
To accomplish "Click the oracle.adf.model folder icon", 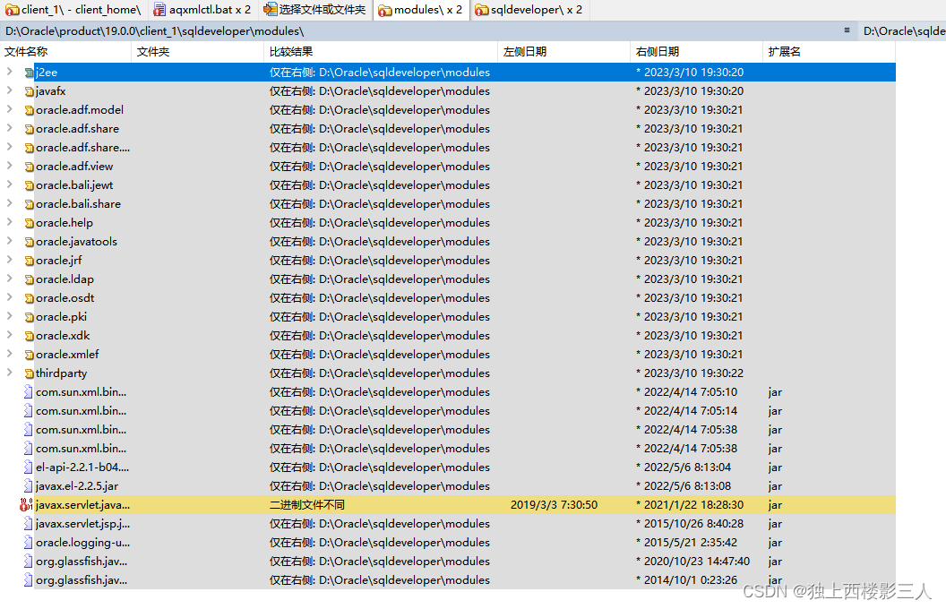I will (29, 110).
